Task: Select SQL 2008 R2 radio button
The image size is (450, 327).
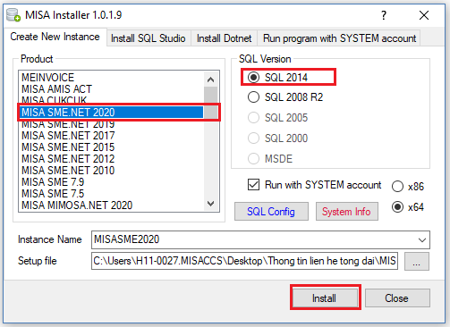Action: coord(253,97)
